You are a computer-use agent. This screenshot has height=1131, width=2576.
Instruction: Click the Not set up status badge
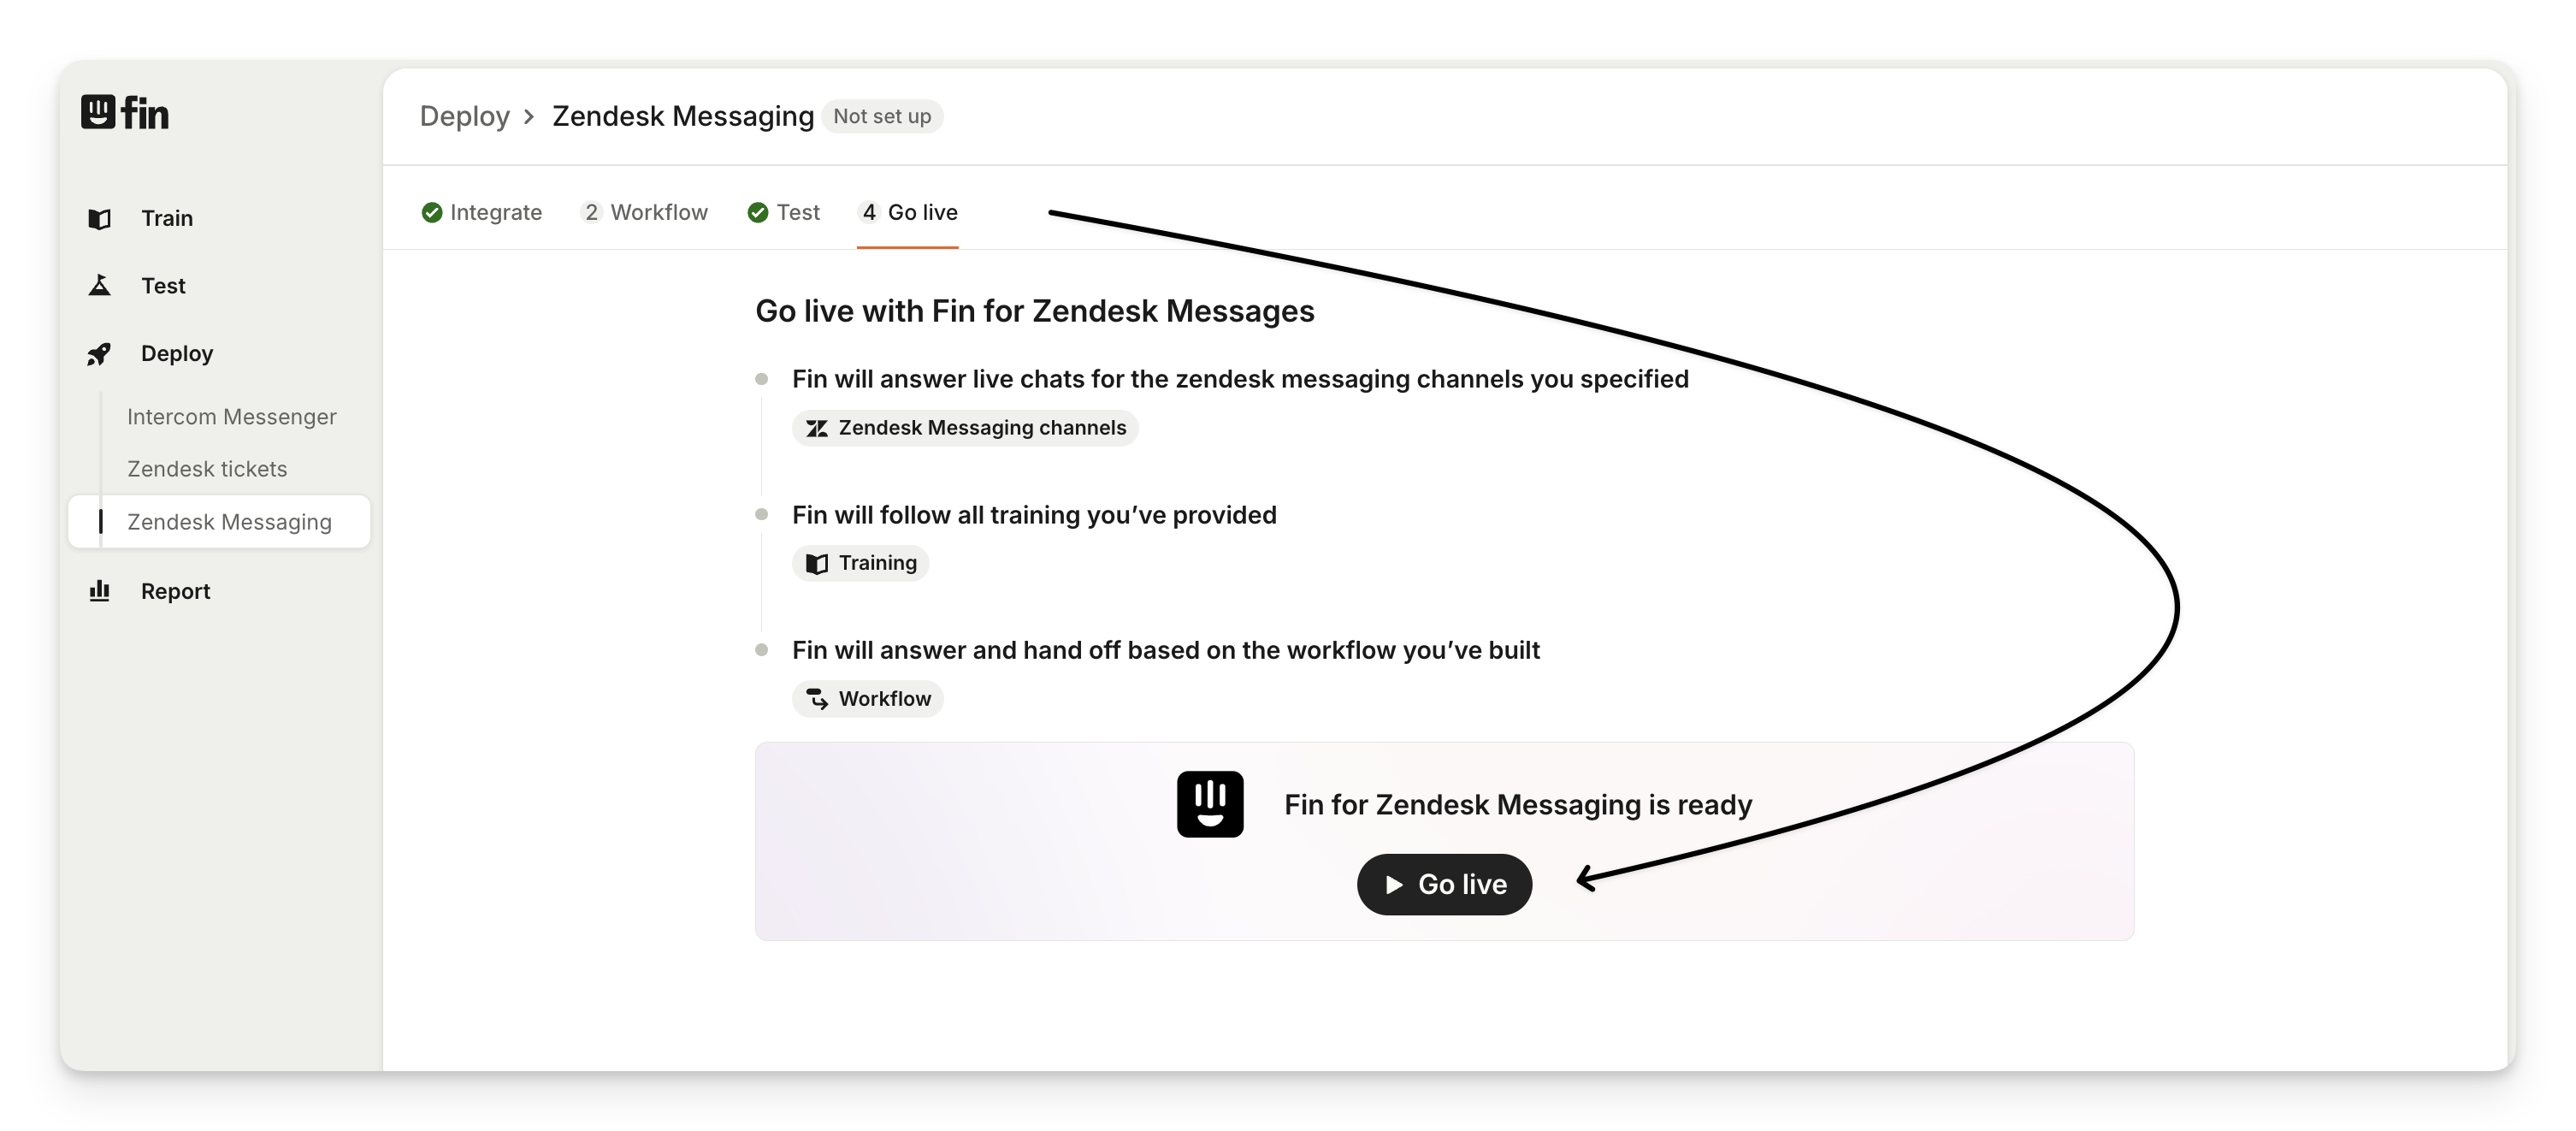[x=882, y=116]
